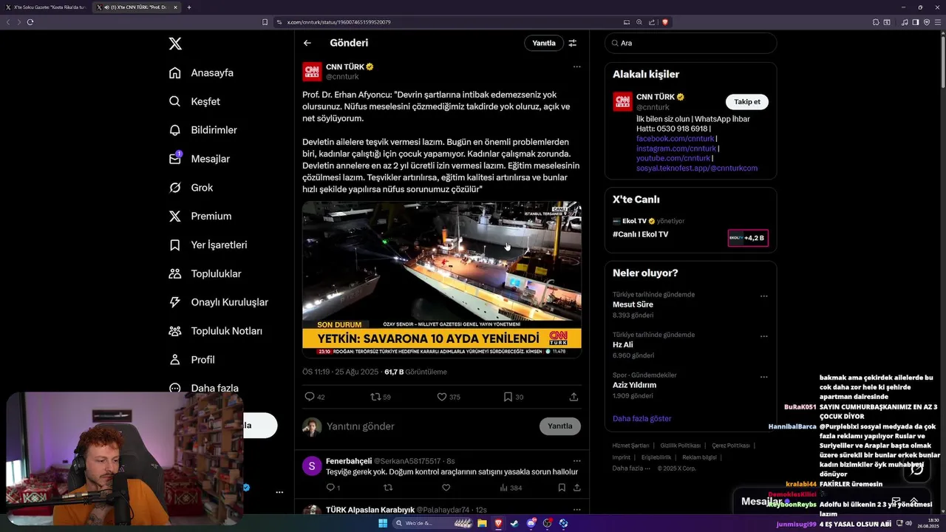The image size is (946, 532).
Task: Click the back arrow next to Gönderi
Action: (x=307, y=43)
